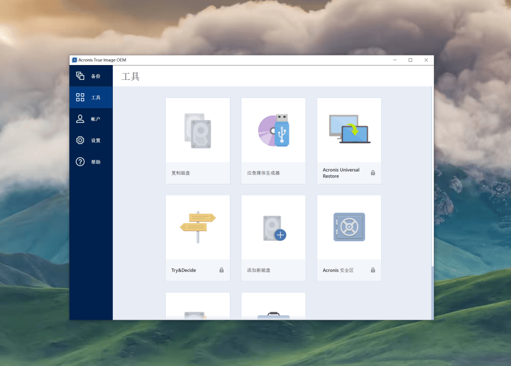Click the Acronis app icon in title bar
The image size is (511, 366).
(x=75, y=60)
